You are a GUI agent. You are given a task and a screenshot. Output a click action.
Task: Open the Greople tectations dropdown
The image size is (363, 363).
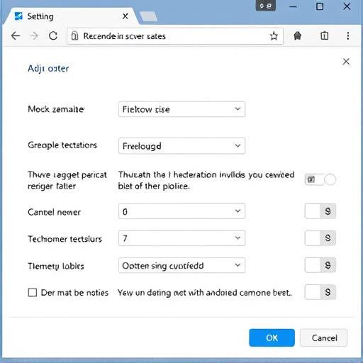tap(181, 146)
